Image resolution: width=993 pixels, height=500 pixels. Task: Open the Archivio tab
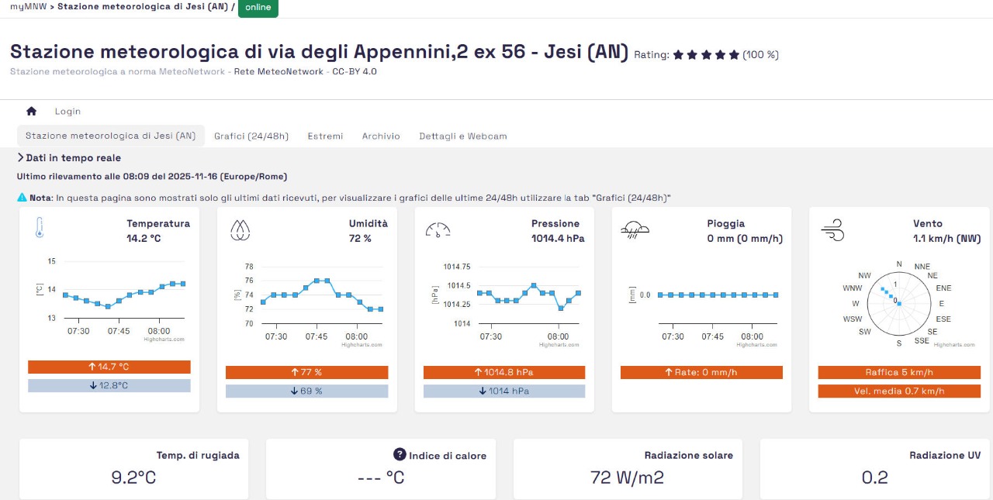[381, 136]
